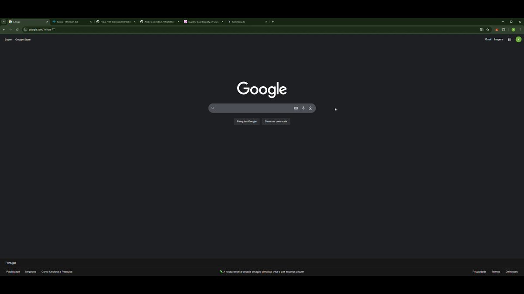Close the Klik (Paused) tab

coord(266,21)
